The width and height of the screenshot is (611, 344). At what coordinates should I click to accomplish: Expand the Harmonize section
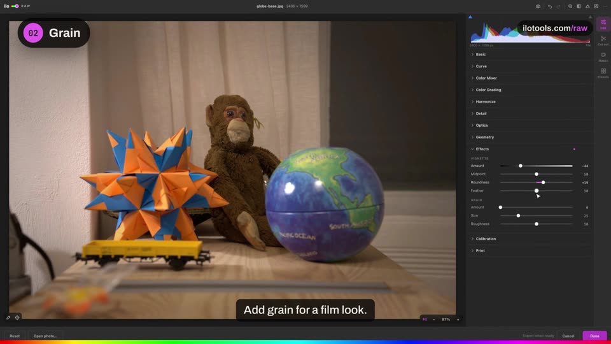[x=530, y=102]
